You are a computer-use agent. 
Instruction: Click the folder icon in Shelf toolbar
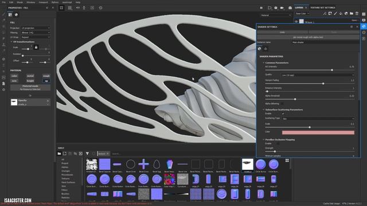tap(59, 153)
